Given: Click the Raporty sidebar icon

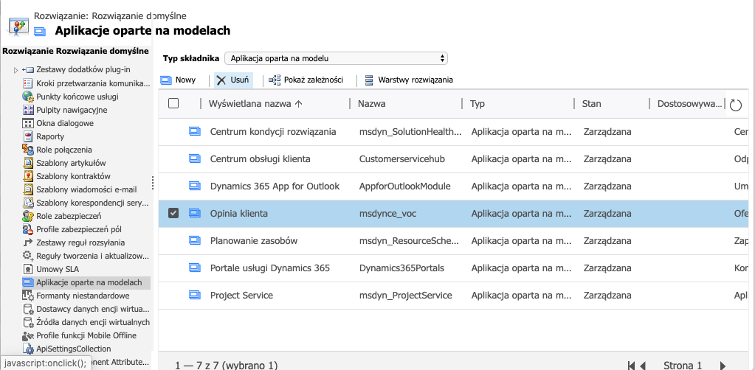Looking at the screenshot, I should pos(29,136).
